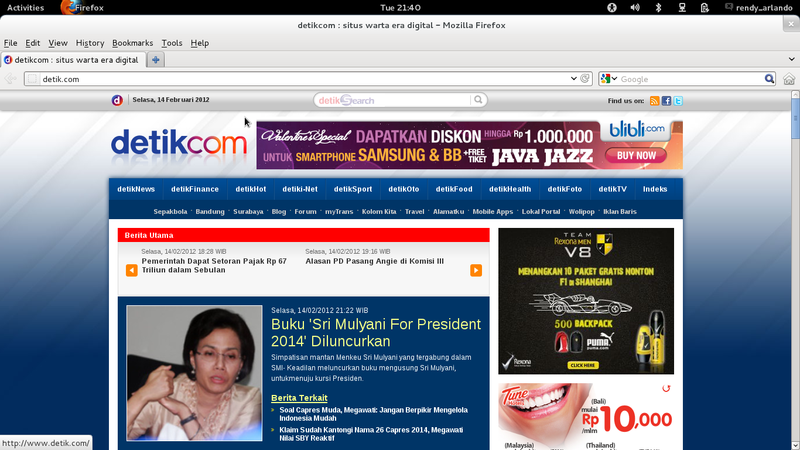Open the GNOME Activities overview

coord(25,8)
